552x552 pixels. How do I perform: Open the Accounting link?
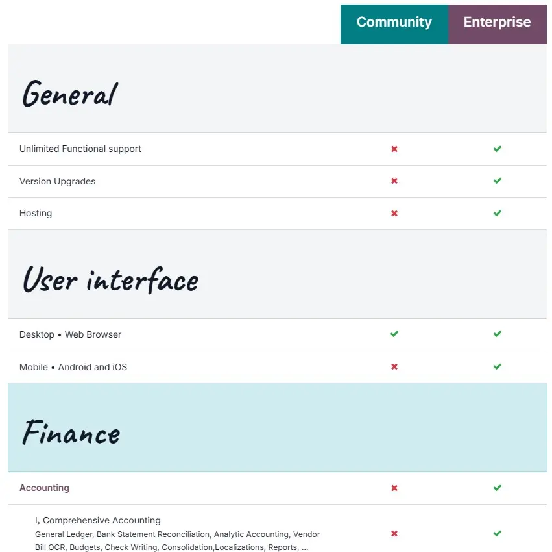point(44,488)
